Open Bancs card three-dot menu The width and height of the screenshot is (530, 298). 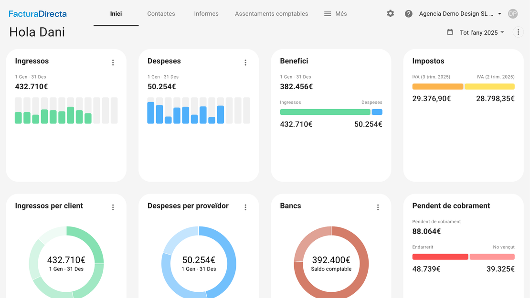[378, 207]
